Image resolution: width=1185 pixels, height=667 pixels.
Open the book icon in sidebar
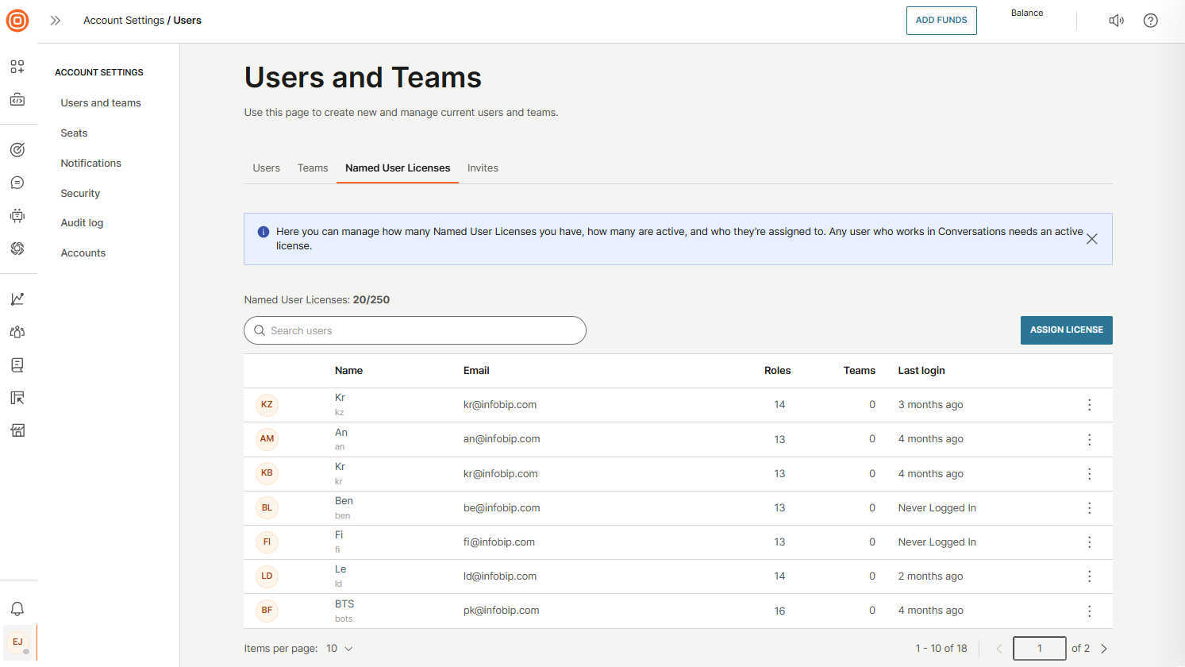pos(17,364)
